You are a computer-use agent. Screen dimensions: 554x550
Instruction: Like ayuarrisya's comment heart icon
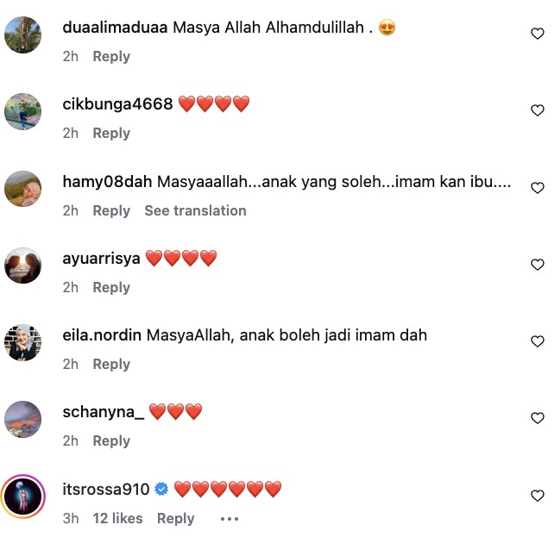tap(538, 265)
